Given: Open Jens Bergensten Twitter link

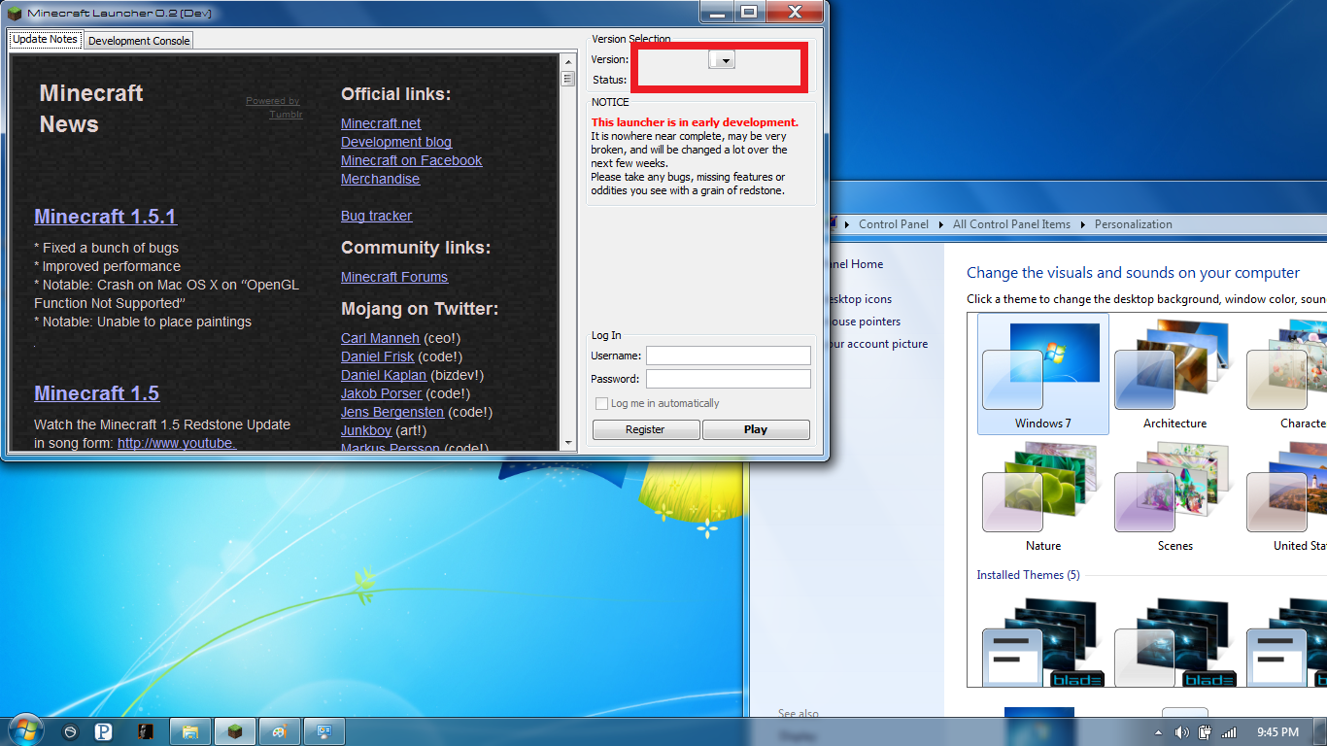Looking at the screenshot, I should coord(392,412).
